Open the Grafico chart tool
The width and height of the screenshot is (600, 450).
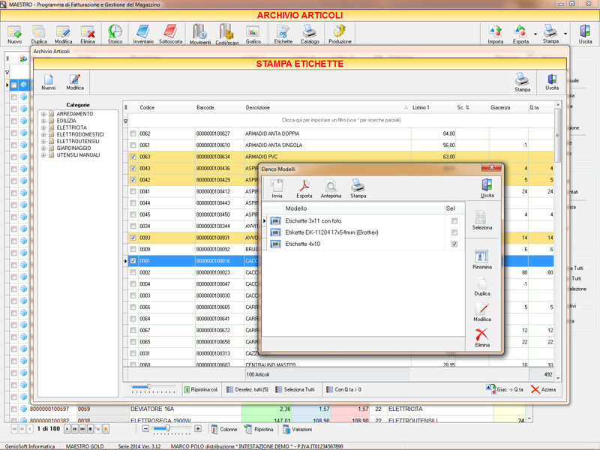(253, 34)
